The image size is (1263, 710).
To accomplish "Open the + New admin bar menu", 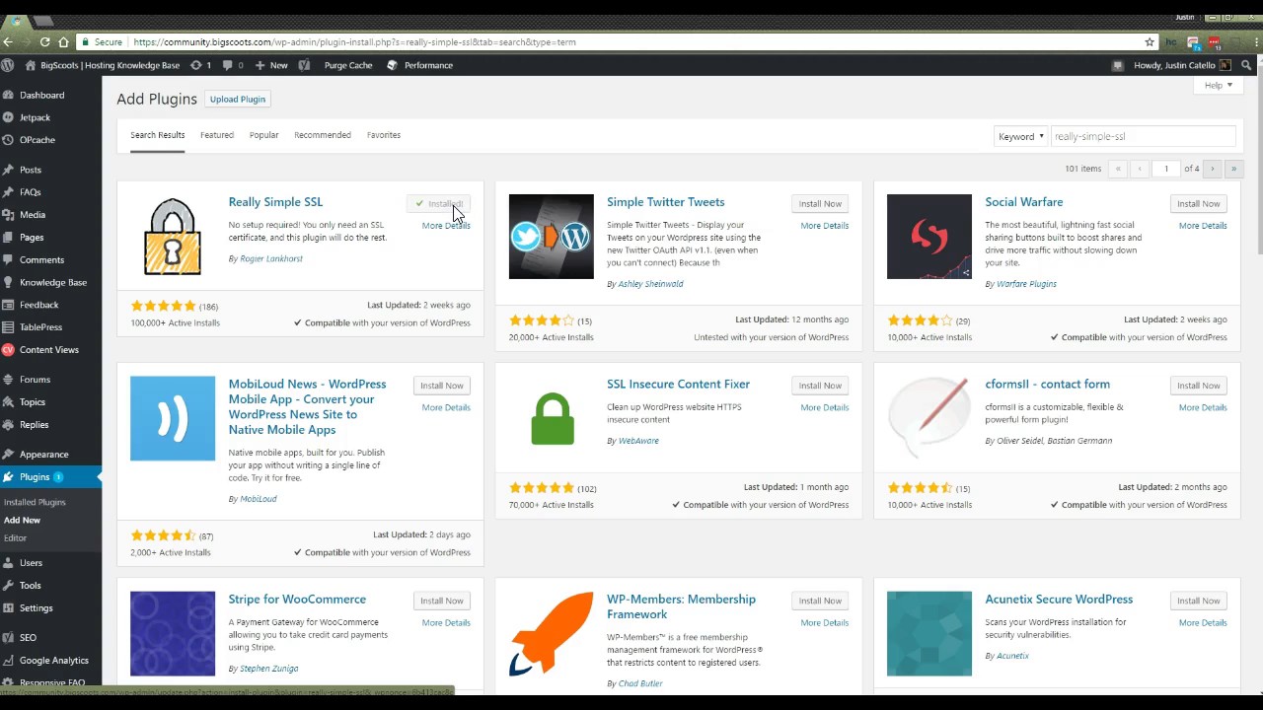I will 271,65.
